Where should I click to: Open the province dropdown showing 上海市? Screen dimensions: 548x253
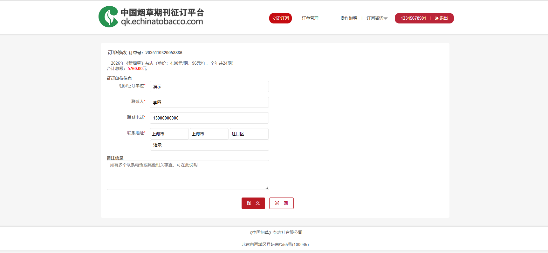(169, 134)
